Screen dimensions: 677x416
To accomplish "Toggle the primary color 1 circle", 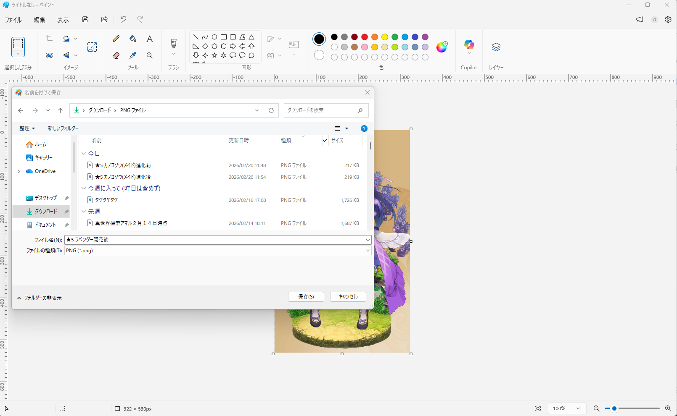I will [x=319, y=39].
